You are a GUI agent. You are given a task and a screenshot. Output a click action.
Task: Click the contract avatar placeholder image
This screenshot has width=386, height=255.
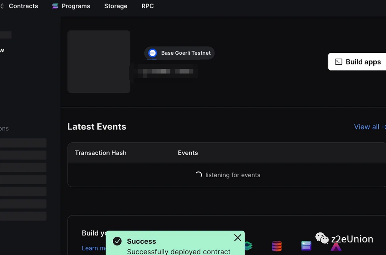(x=99, y=61)
